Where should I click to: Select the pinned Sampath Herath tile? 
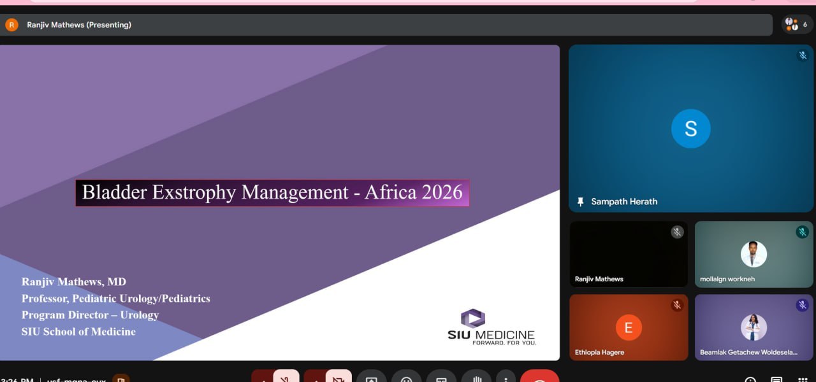click(690, 128)
